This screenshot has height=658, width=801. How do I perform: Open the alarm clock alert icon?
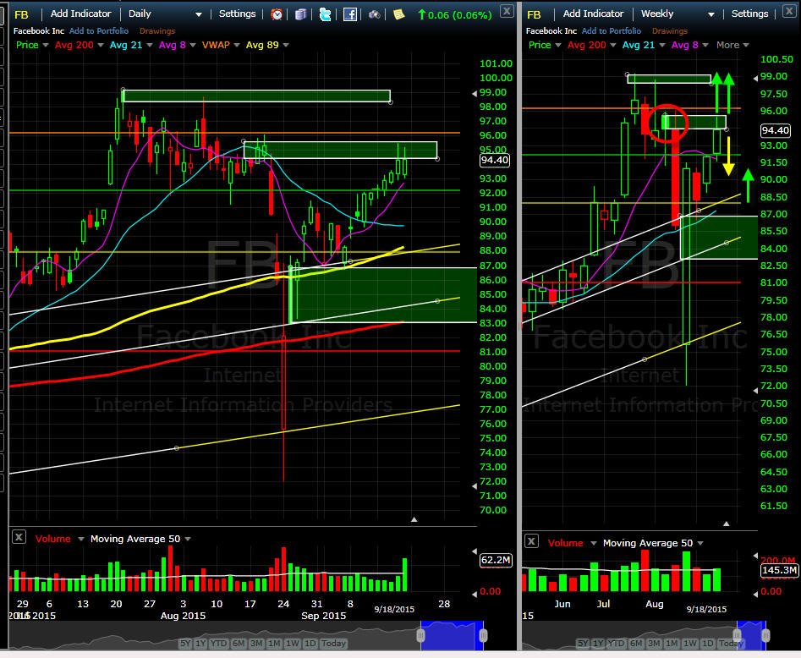[277, 14]
